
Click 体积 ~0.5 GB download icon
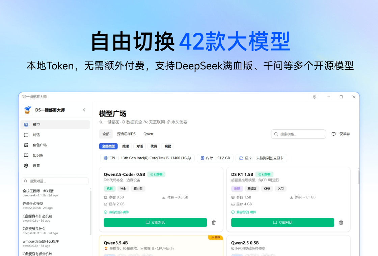tap(164, 197)
